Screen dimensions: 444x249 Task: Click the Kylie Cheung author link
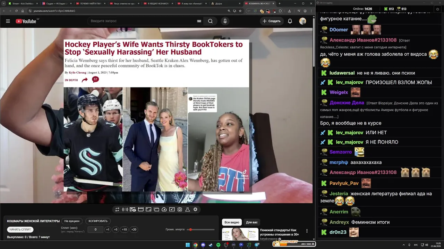[x=77, y=73]
